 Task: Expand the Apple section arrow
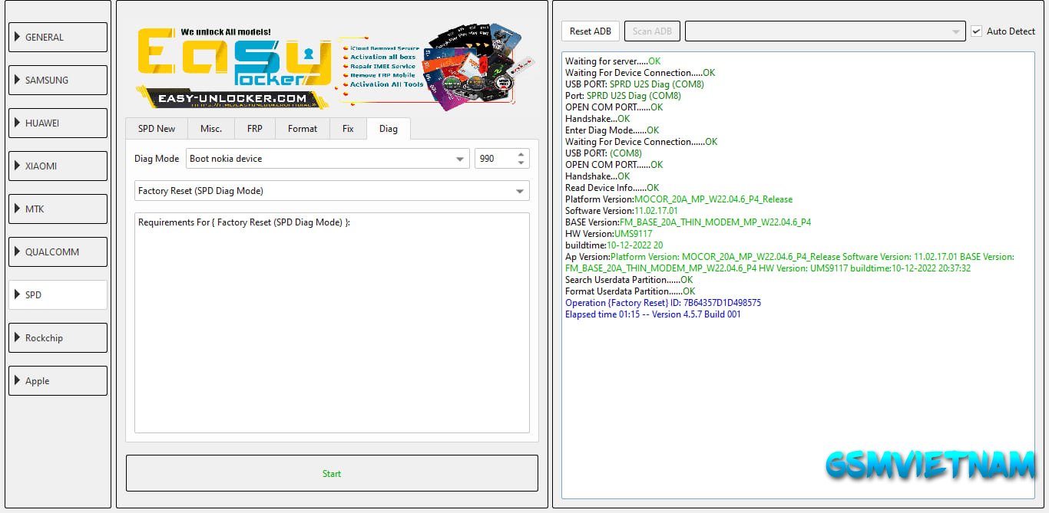click(17, 380)
